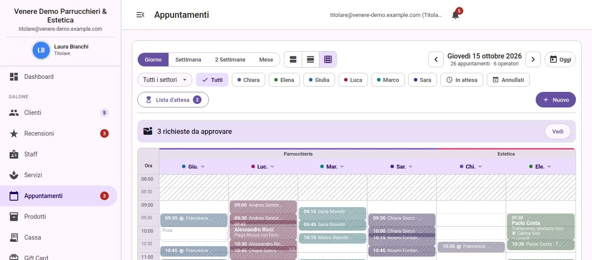Viewport: 592px width, 260px height.
Task: Click the Clienti people icon
Action: [14, 113]
